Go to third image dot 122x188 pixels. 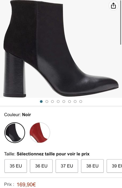click(x=53, y=102)
